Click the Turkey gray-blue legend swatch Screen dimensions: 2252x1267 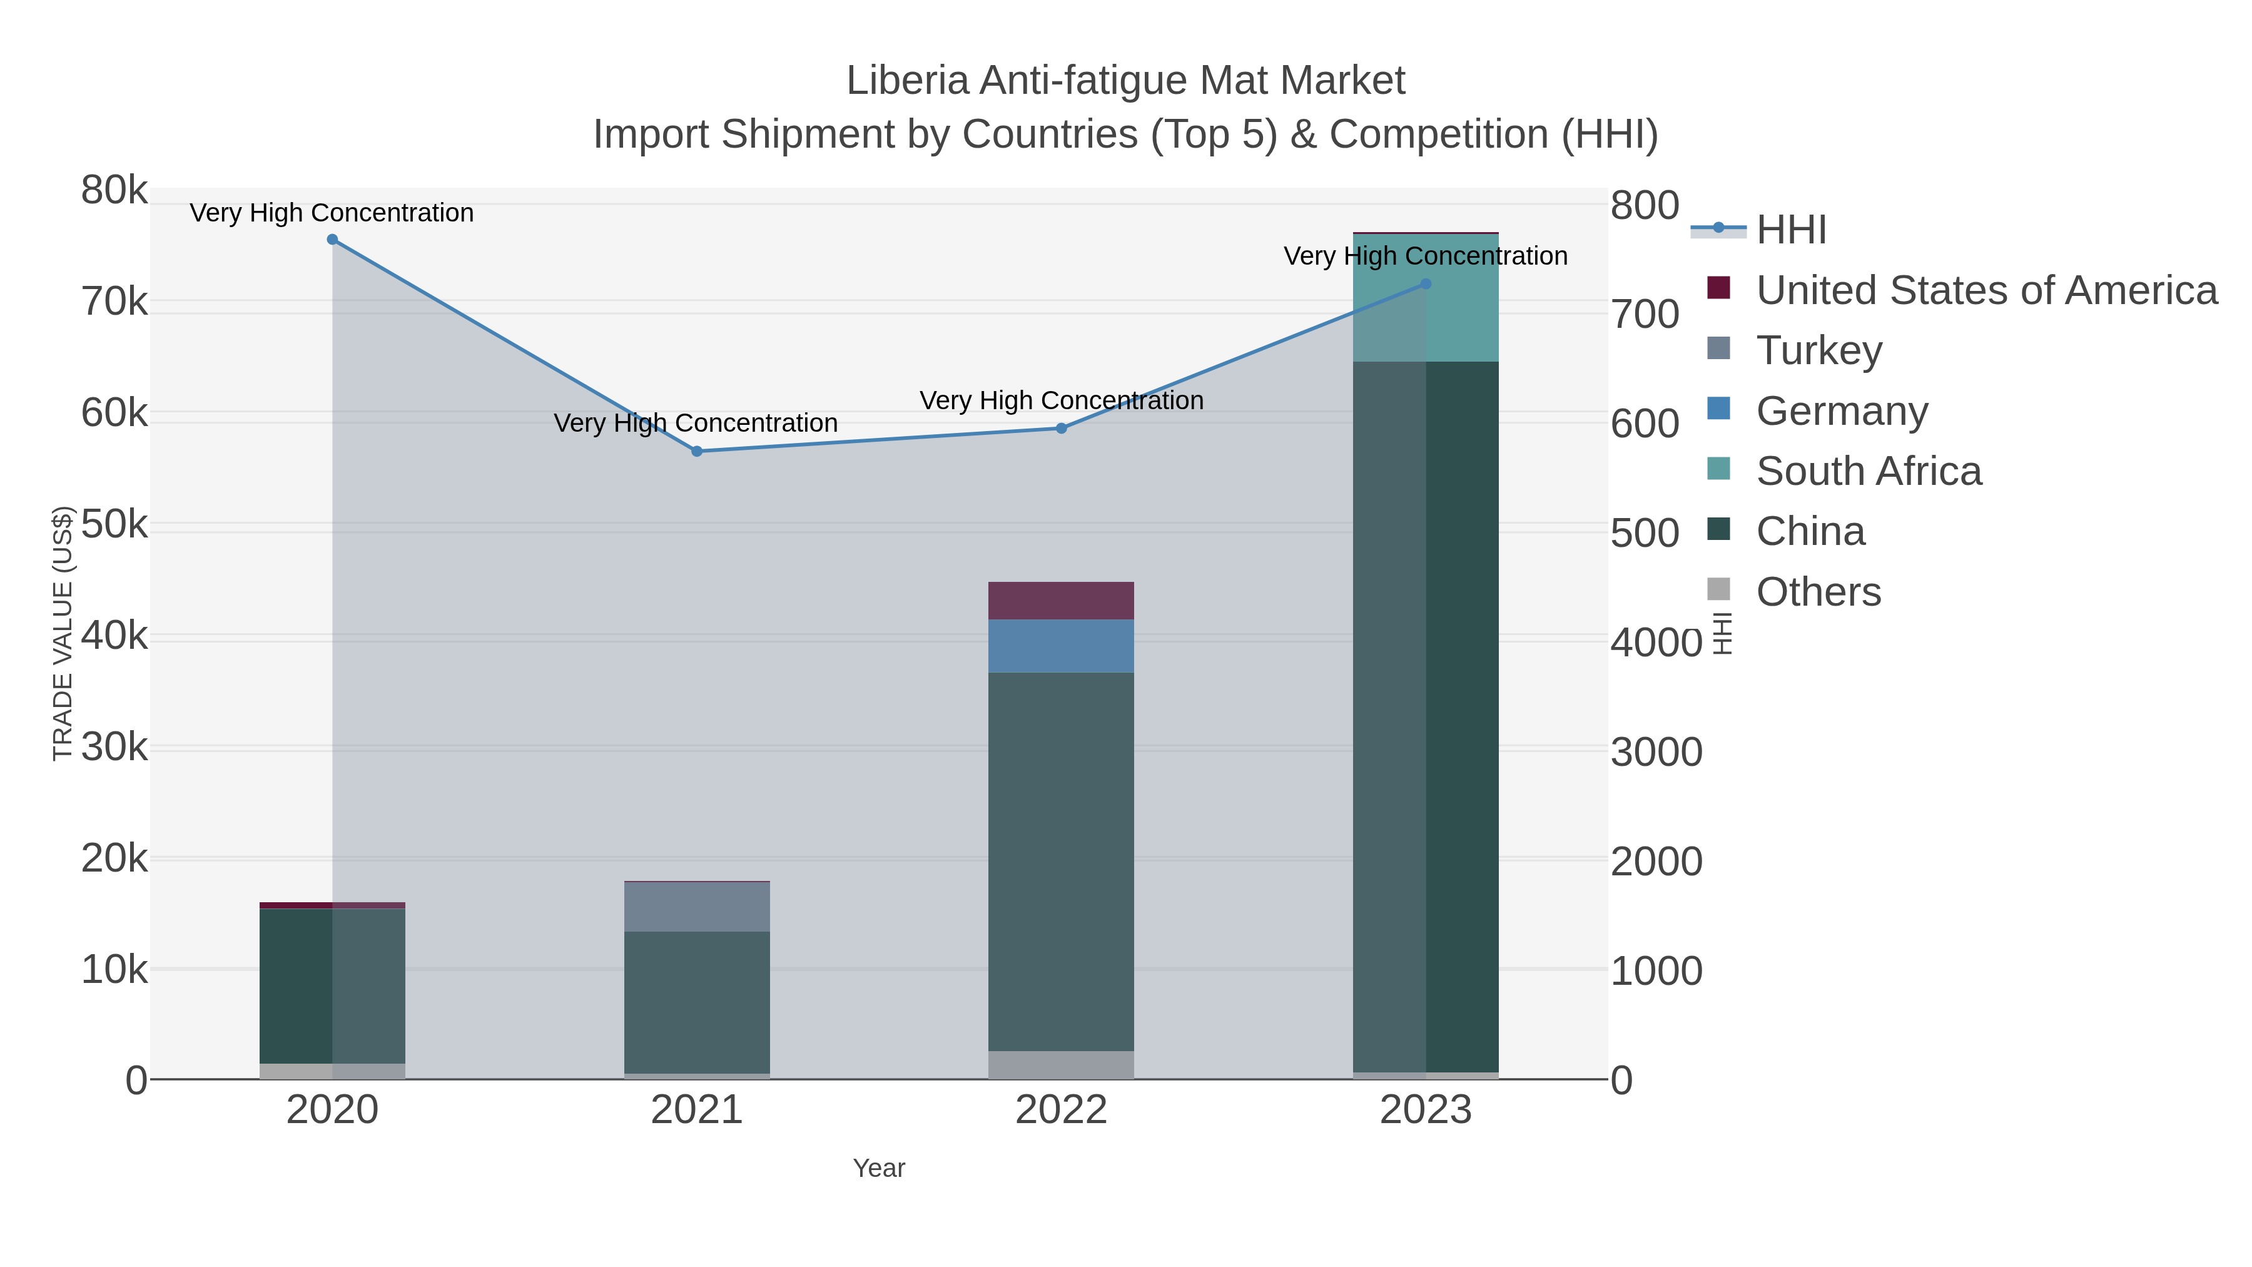[x=1719, y=348]
